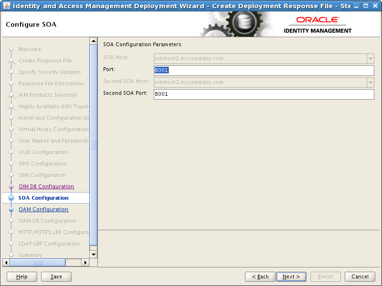Click the sidebar scroll up arrow
This screenshot has width=382, height=286.
[x=93, y=41]
